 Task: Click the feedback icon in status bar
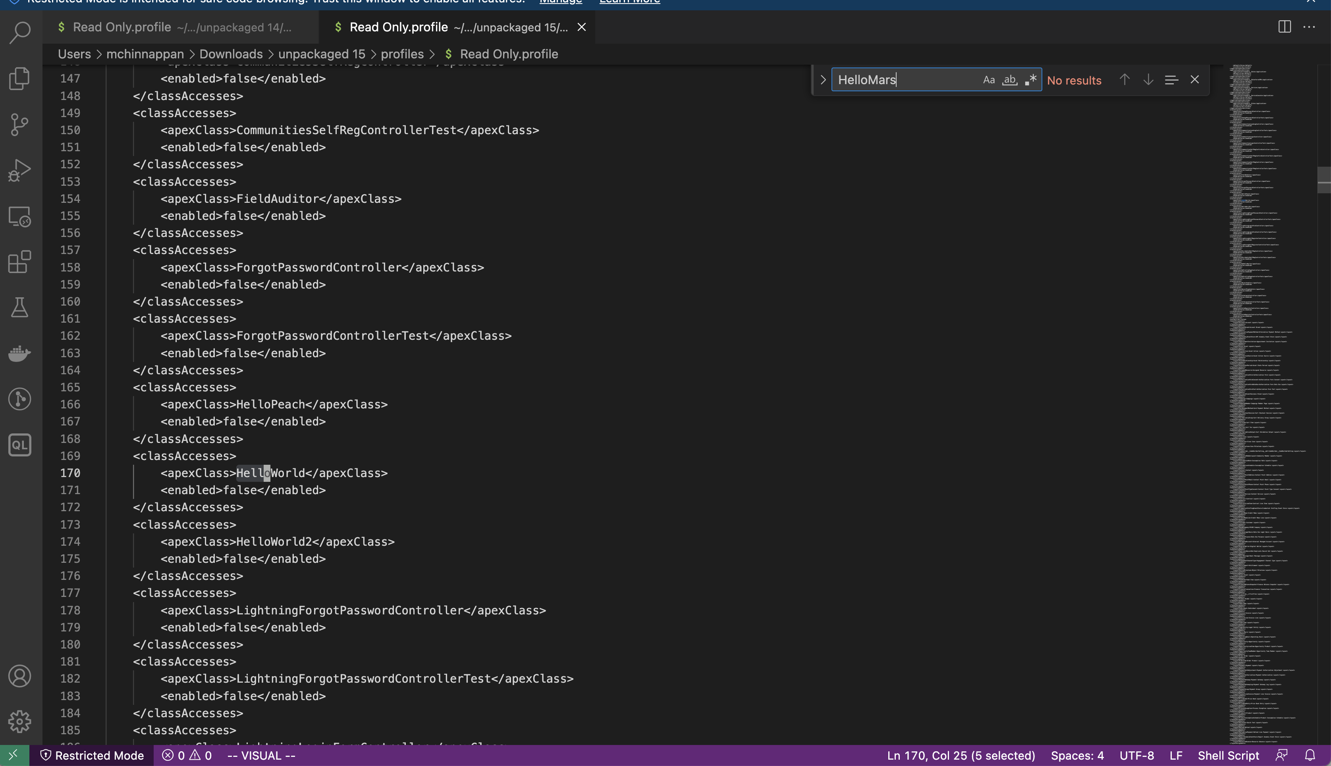tap(1282, 755)
